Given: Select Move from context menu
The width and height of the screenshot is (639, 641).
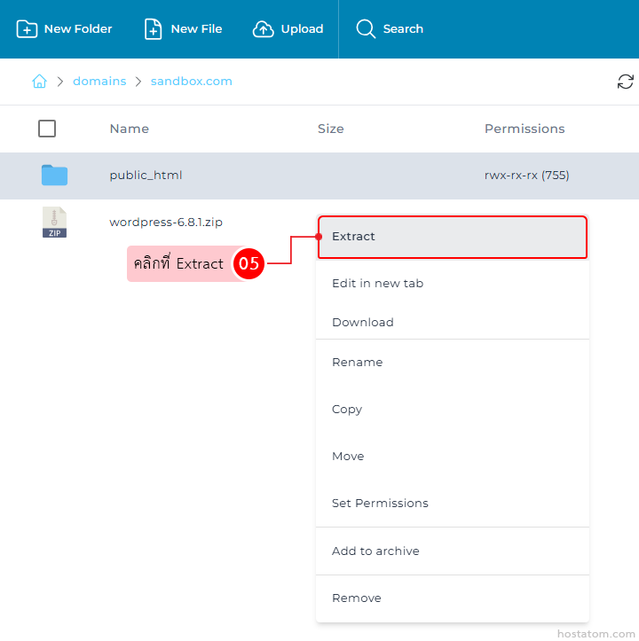Looking at the screenshot, I should pos(348,457).
